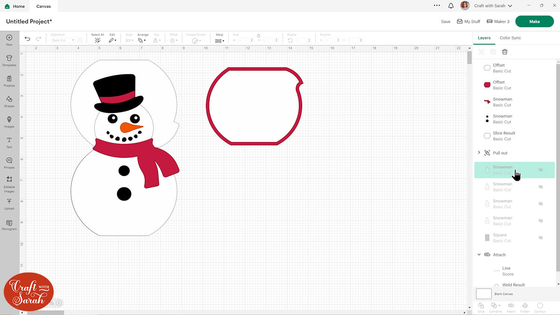Click the canvas vertical scrollbar

[469, 57]
